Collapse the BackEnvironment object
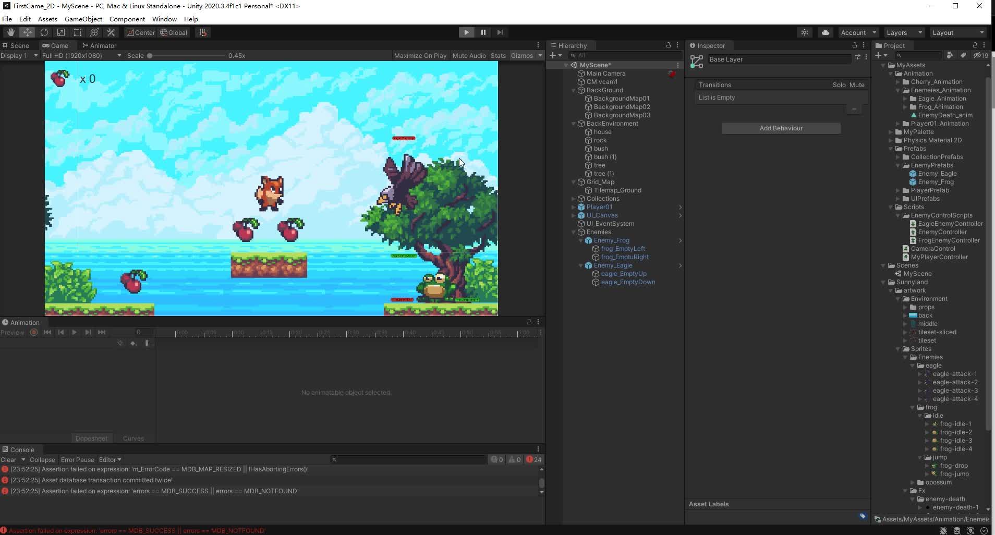 tap(574, 124)
